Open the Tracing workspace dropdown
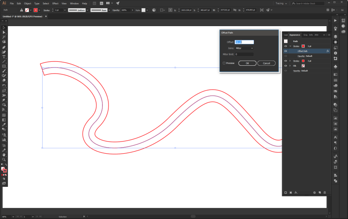Viewport: 348px width, 219px height. [281, 3]
